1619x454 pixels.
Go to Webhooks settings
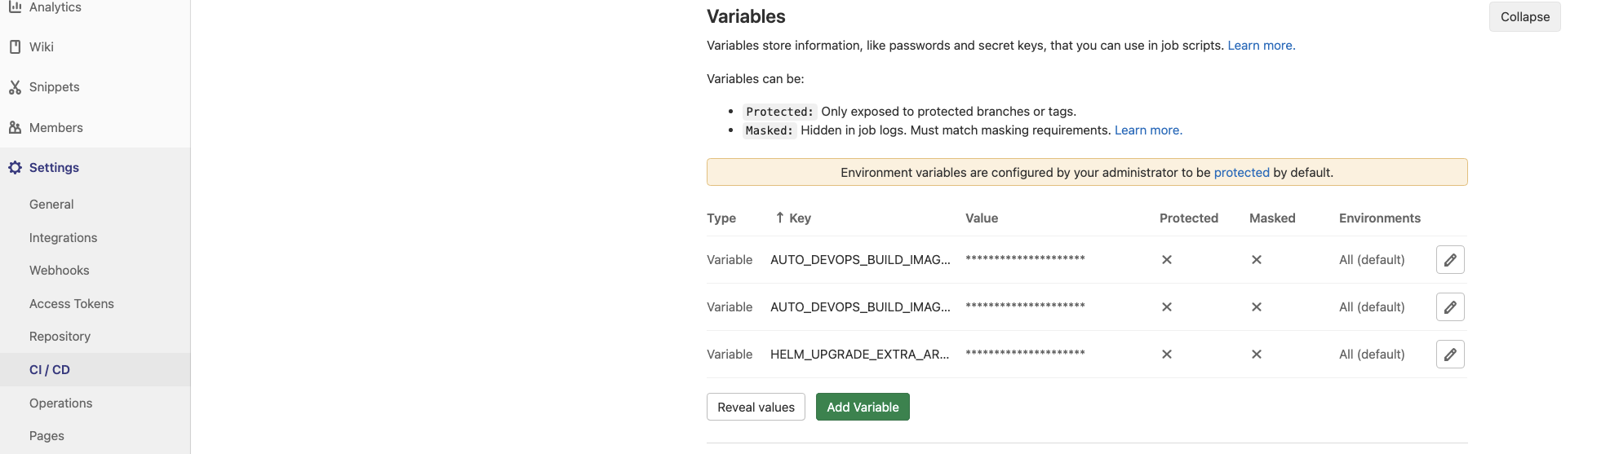click(60, 271)
